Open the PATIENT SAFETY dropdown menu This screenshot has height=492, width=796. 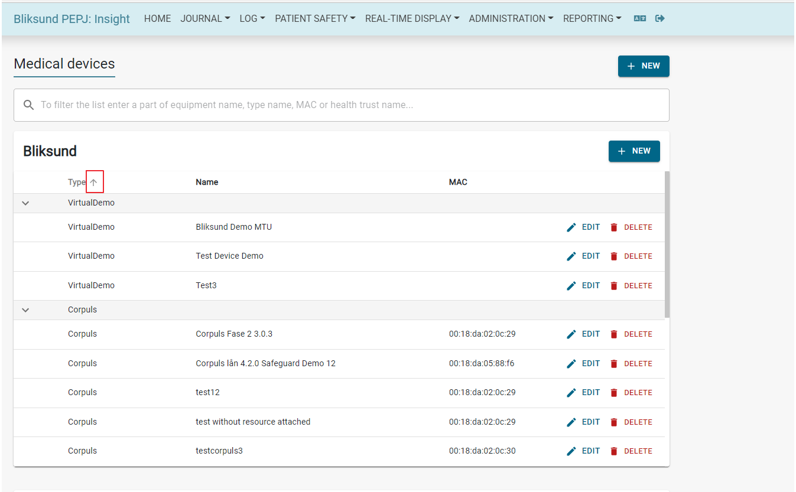tap(315, 18)
